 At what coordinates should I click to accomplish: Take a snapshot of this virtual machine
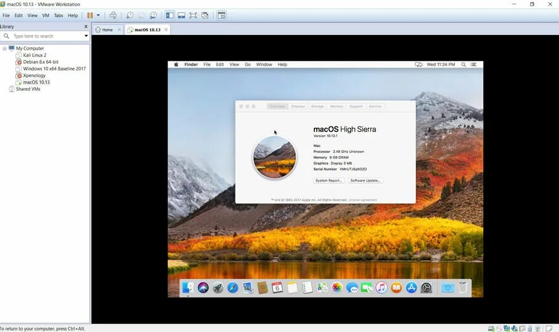tap(130, 15)
